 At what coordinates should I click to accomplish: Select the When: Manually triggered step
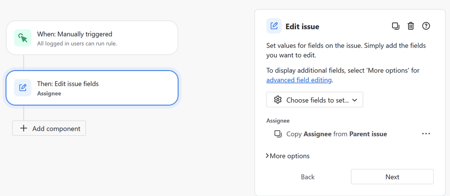92,38
